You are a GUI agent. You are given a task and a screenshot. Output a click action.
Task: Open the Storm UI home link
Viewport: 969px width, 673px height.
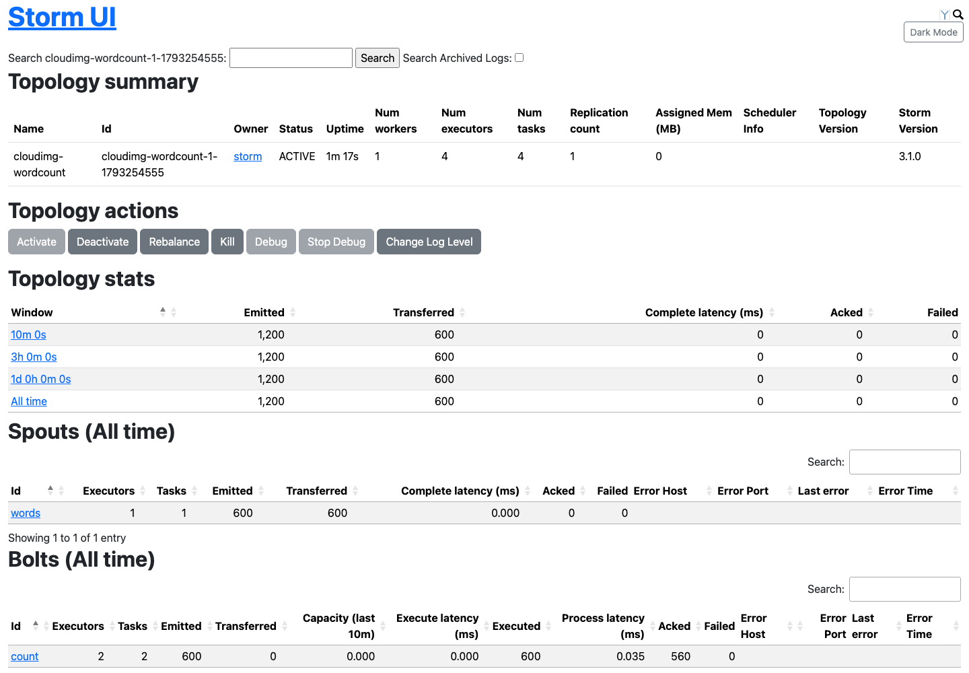62,17
